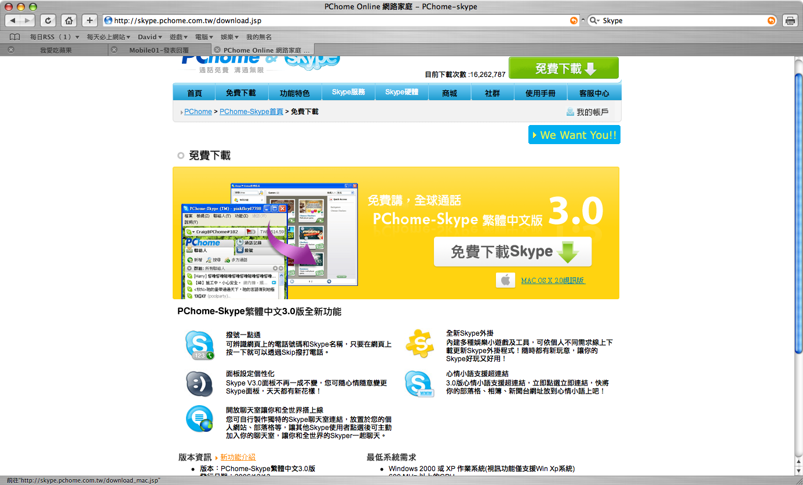Click the We Want You!! banner
Viewport: 803px width, 485px height.
tap(574, 135)
